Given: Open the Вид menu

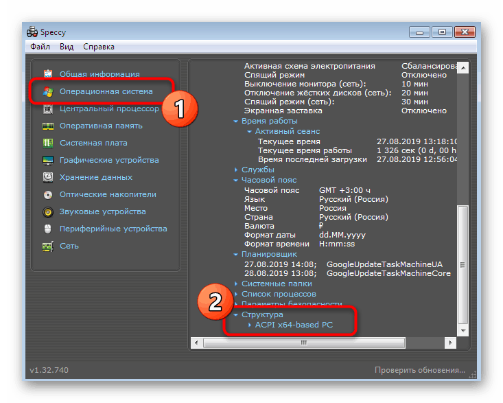Looking at the screenshot, I should click(67, 47).
